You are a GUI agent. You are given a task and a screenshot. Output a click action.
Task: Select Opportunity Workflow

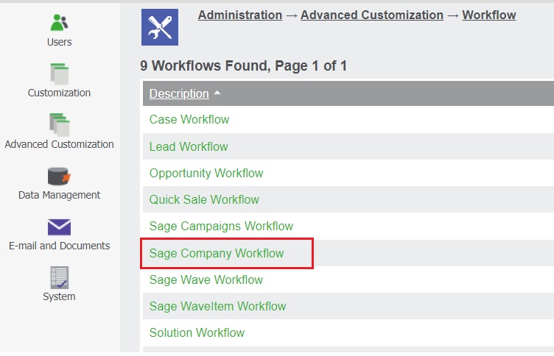coord(206,173)
